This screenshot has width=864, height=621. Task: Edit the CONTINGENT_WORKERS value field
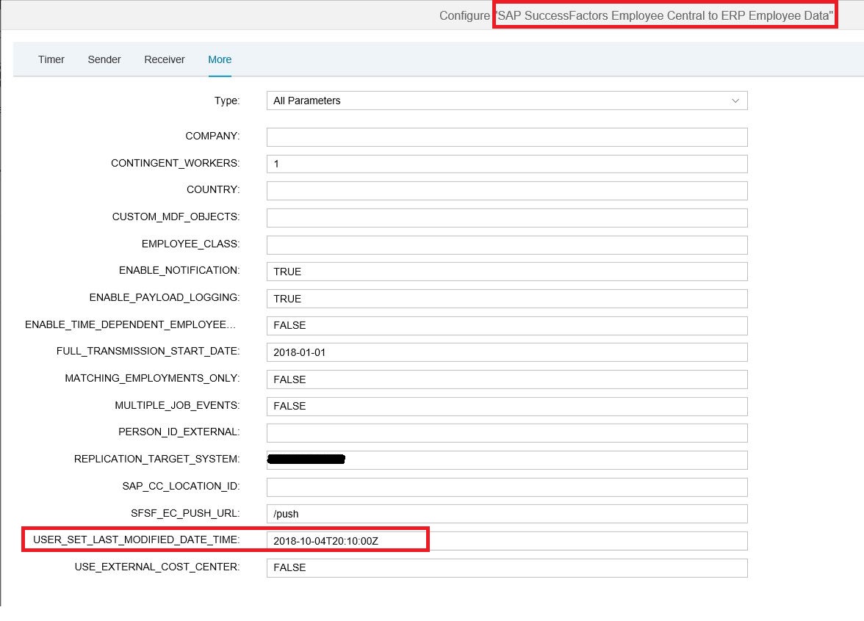tap(507, 164)
